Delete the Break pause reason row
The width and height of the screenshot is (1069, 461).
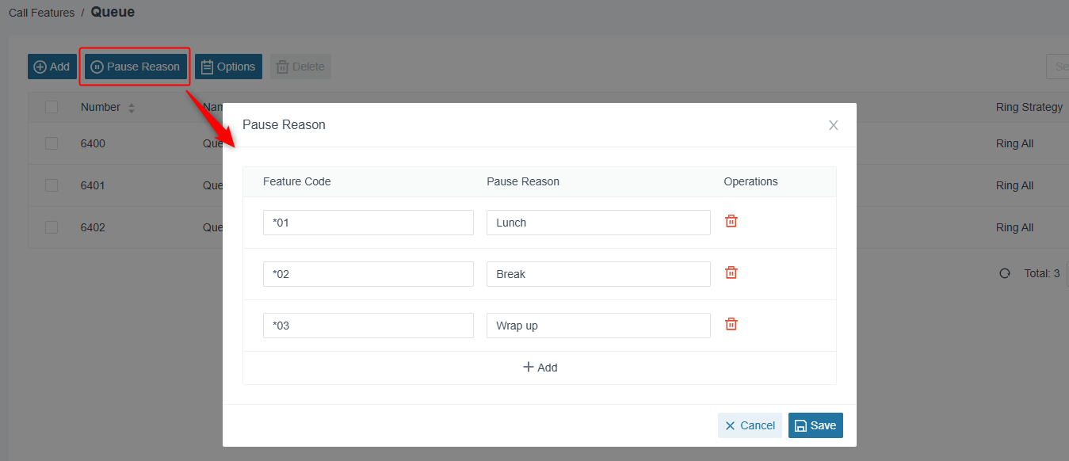[x=731, y=273]
